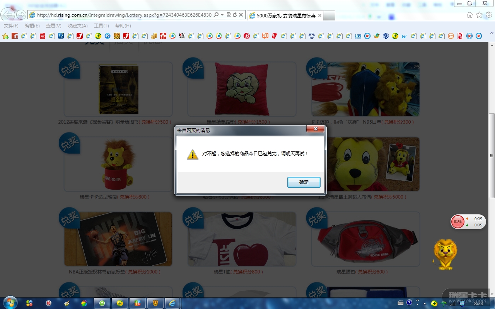Open the Windows Start menu
Screen dimensions: 495x309
[x=10, y=303]
